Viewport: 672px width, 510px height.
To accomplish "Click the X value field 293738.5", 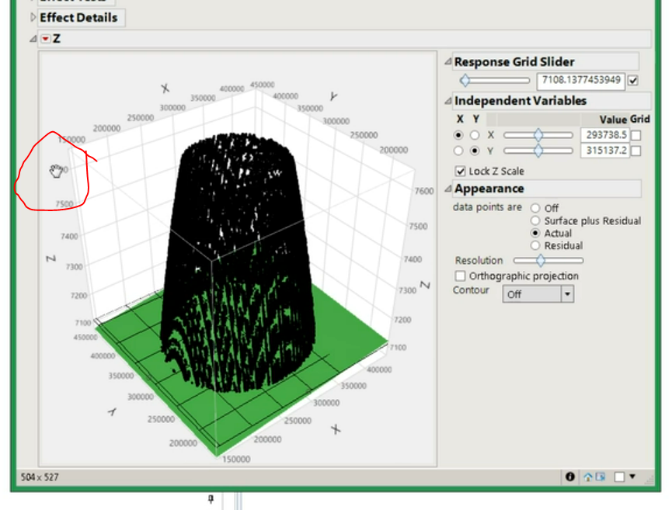I will point(605,135).
